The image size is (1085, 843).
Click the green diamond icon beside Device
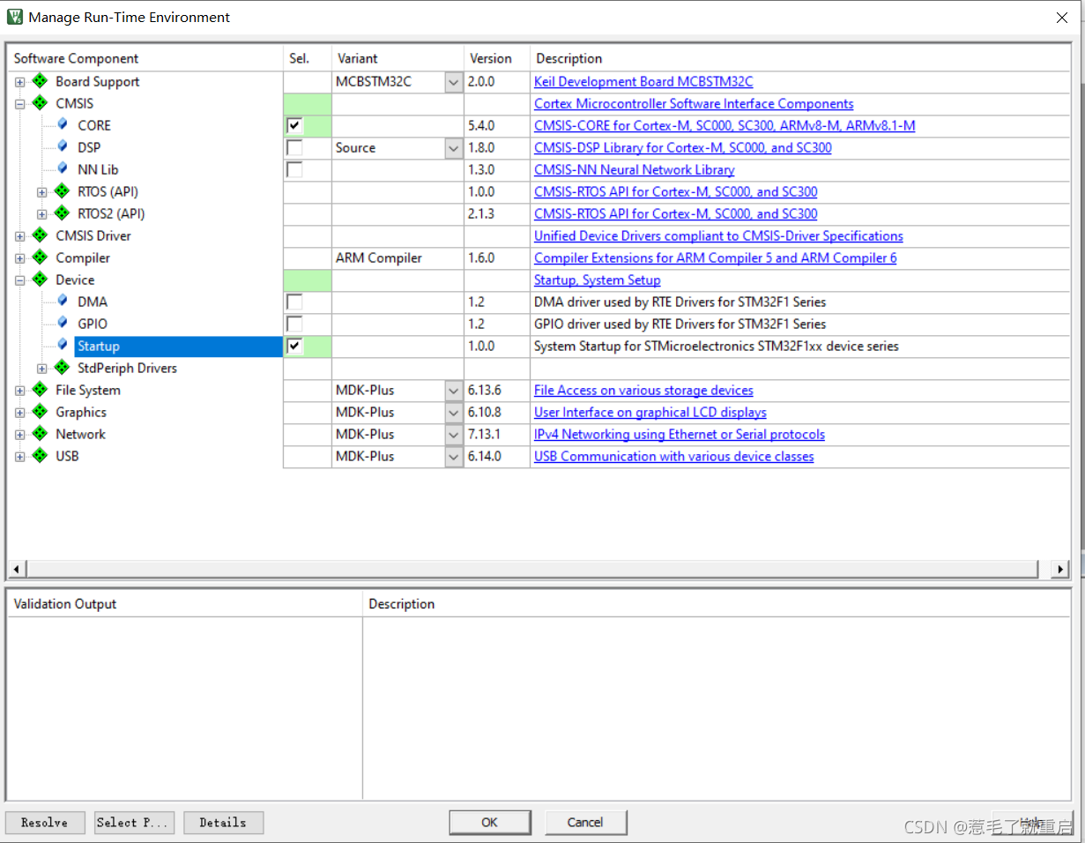coord(40,280)
